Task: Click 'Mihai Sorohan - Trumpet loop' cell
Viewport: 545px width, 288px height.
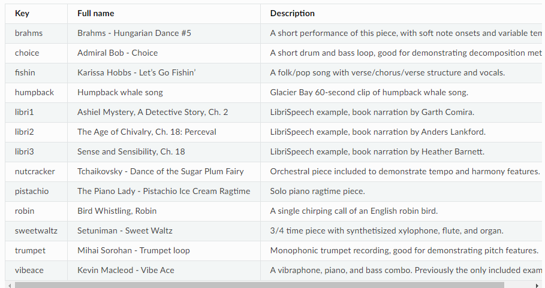Action: (164, 251)
